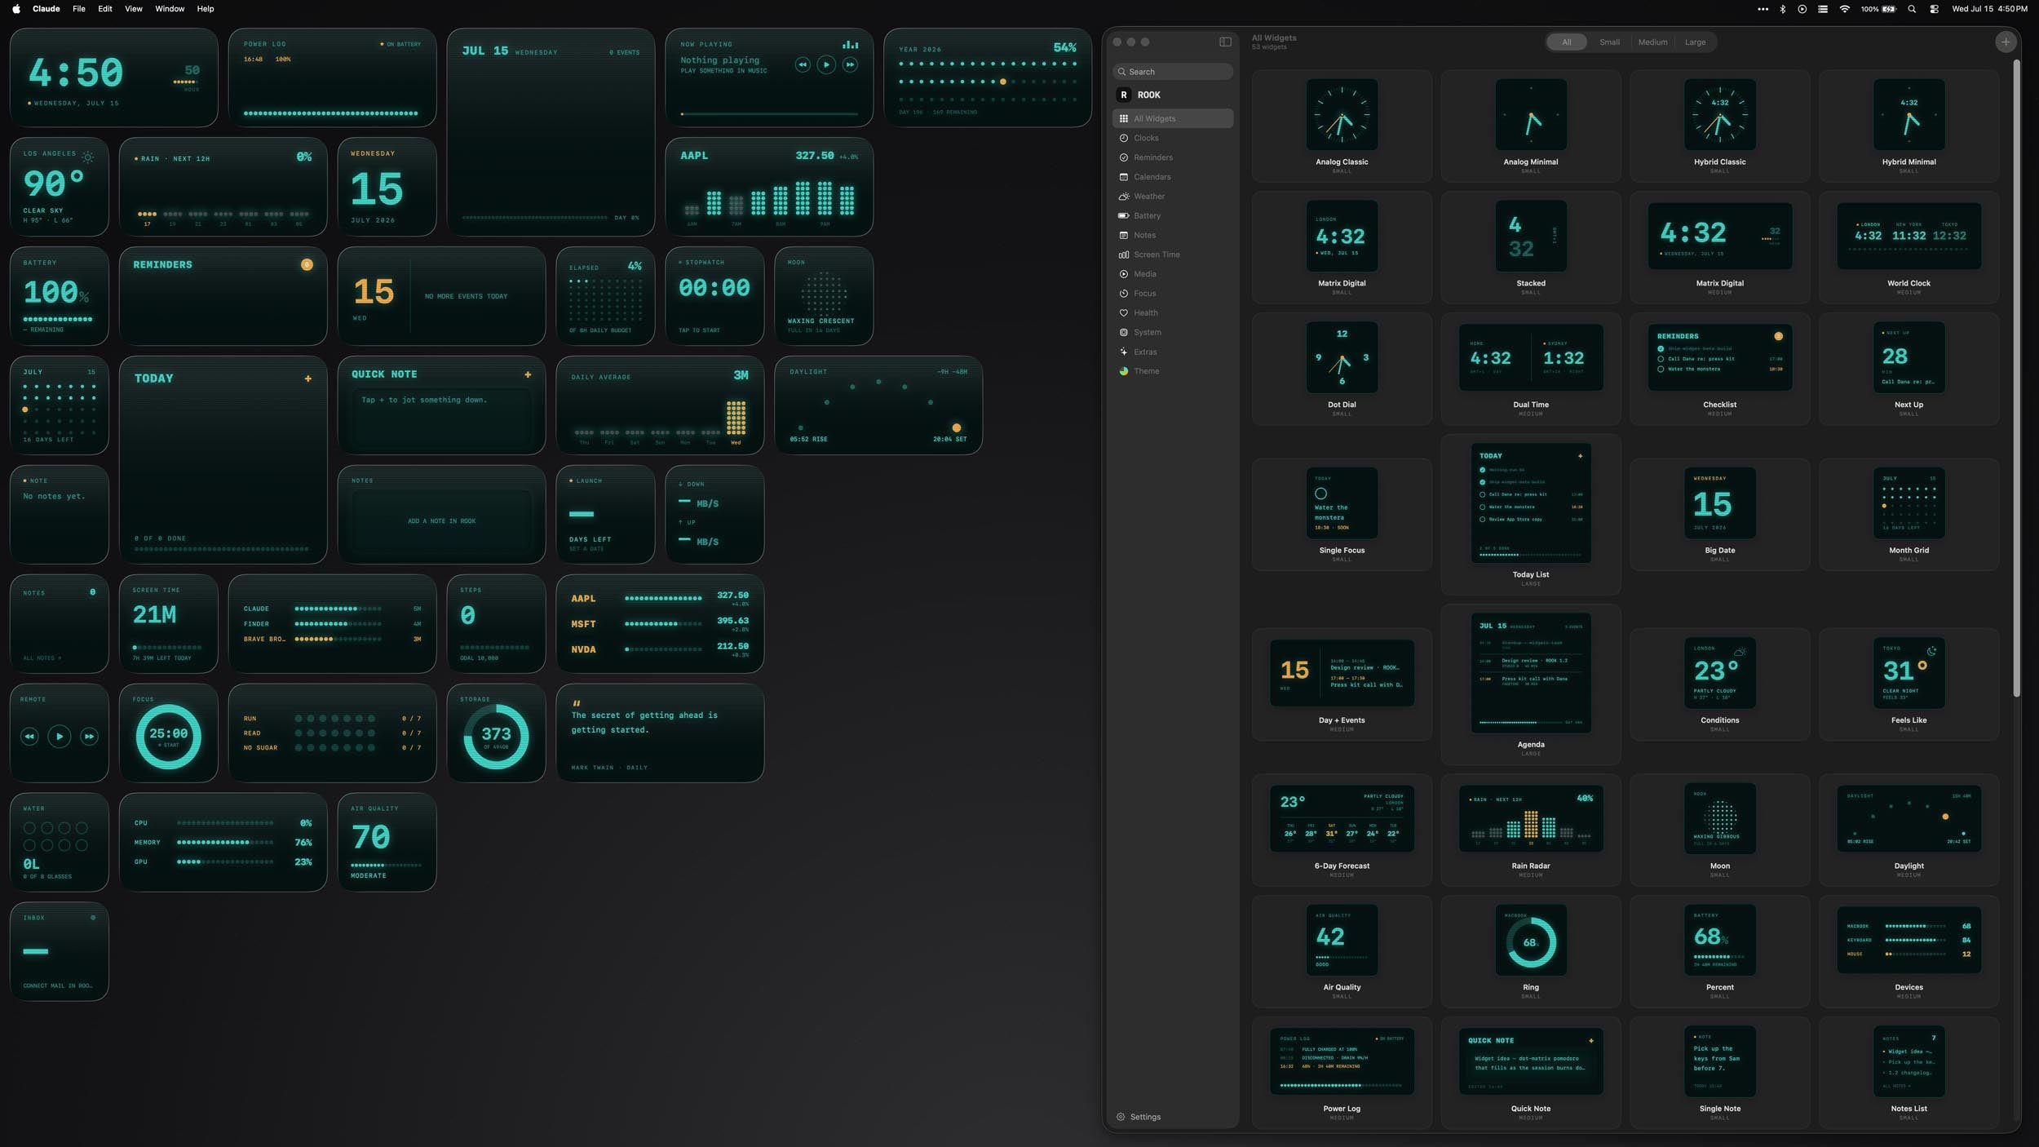Open the battery status in the menu bar
This screenshot has height=1147, width=2039.
(x=1878, y=9)
